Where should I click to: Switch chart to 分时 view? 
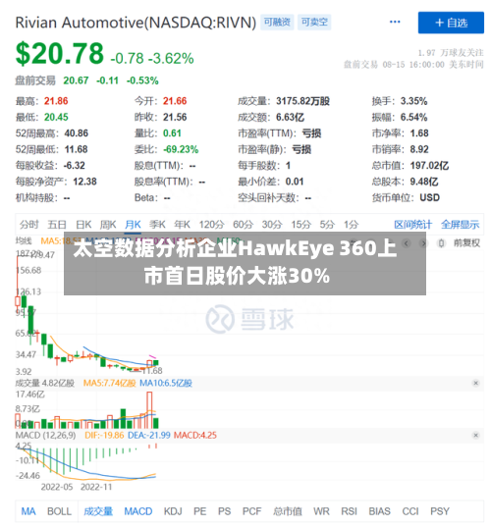click(x=29, y=225)
